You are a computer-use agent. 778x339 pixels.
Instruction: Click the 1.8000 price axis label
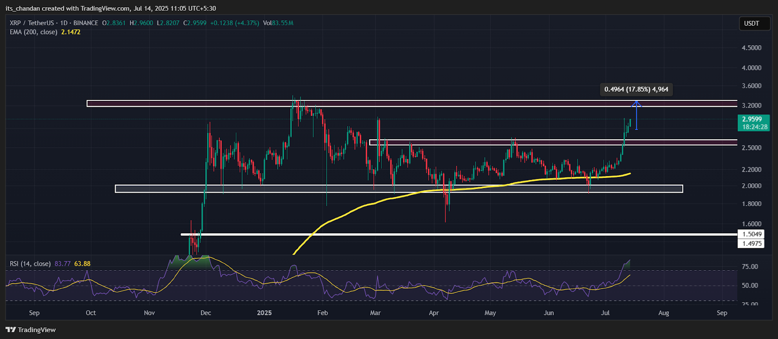click(752, 204)
